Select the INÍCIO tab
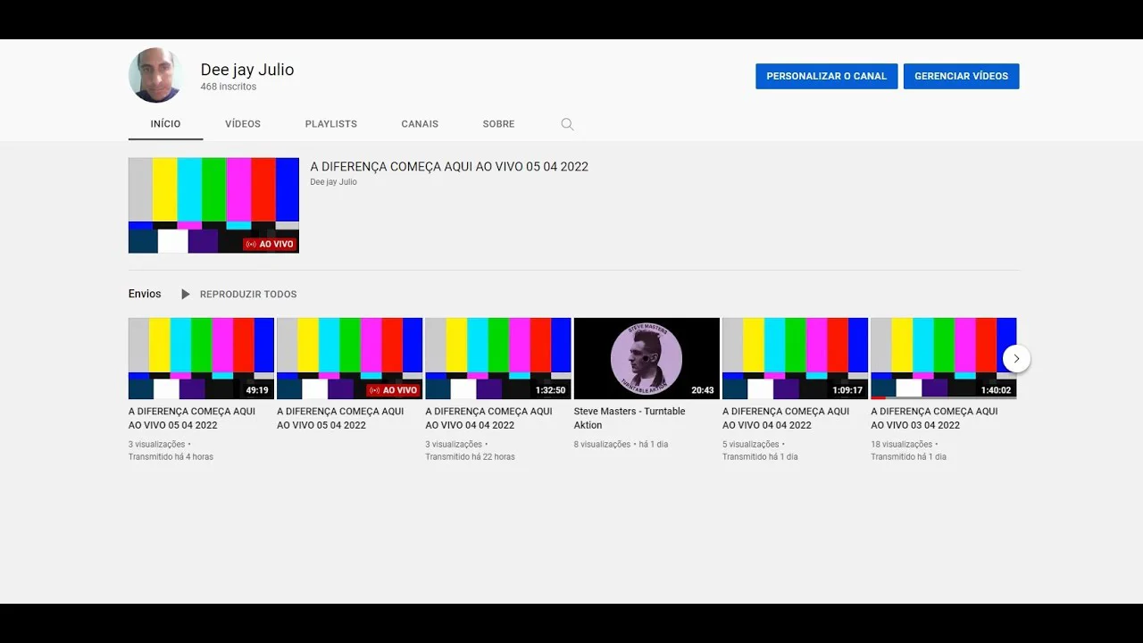The height and width of the screenshot is (643, 1143). pyautogui.click(x=165, y=124)
